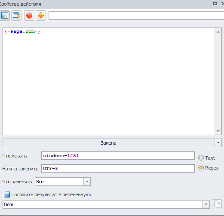Click the copy variable icon beside Dom
Screen dimensions: 224x216
coord(217,204)
